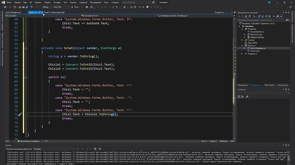Click the Show All Files icon in Solution Explorer
This screenshot has width=295, height=165.
point(269,16)
